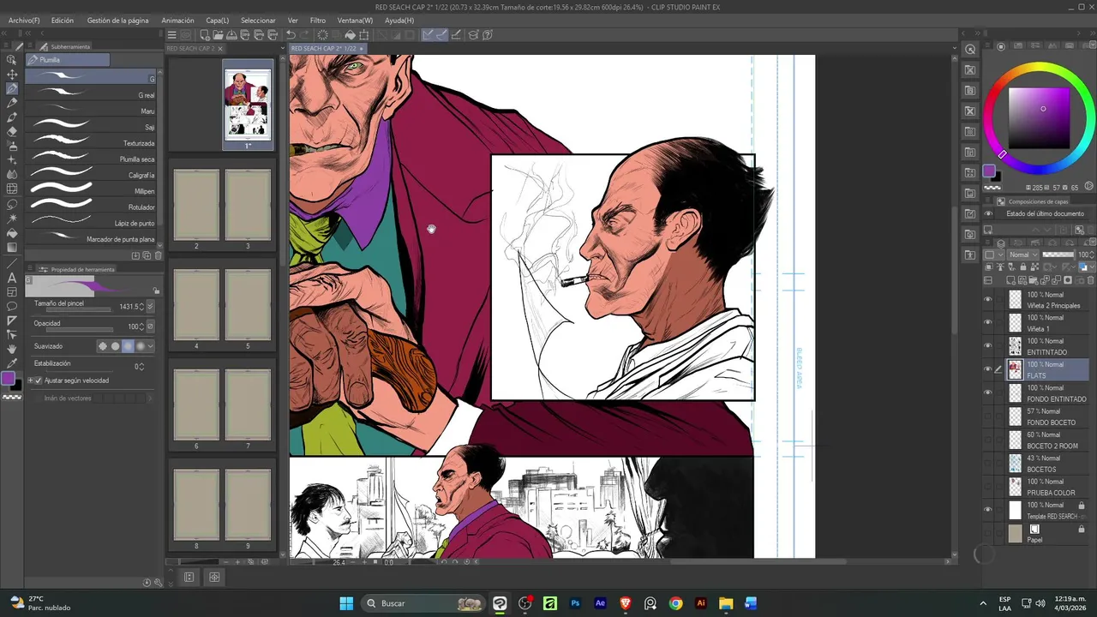
Task: Open the Suavizado options dropdown arrow
Action: (x=151, y=346)
